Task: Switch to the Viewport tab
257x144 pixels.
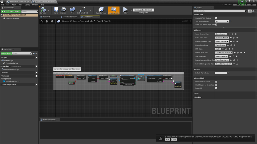Action: pyautogui.click(x=47, y=17)
